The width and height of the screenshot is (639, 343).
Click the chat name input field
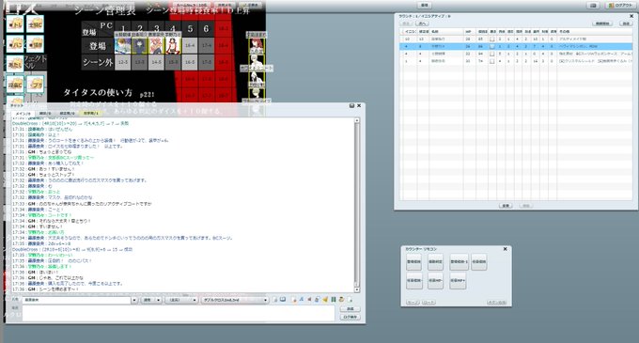click(77, 300)
